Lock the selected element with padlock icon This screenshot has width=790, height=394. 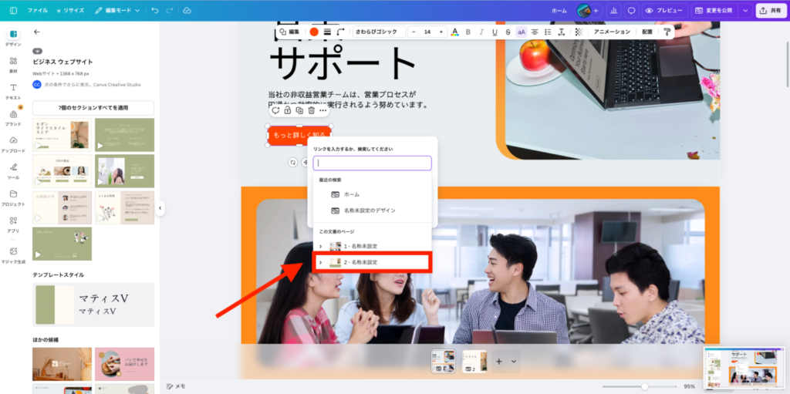click(x=287, y=110)
